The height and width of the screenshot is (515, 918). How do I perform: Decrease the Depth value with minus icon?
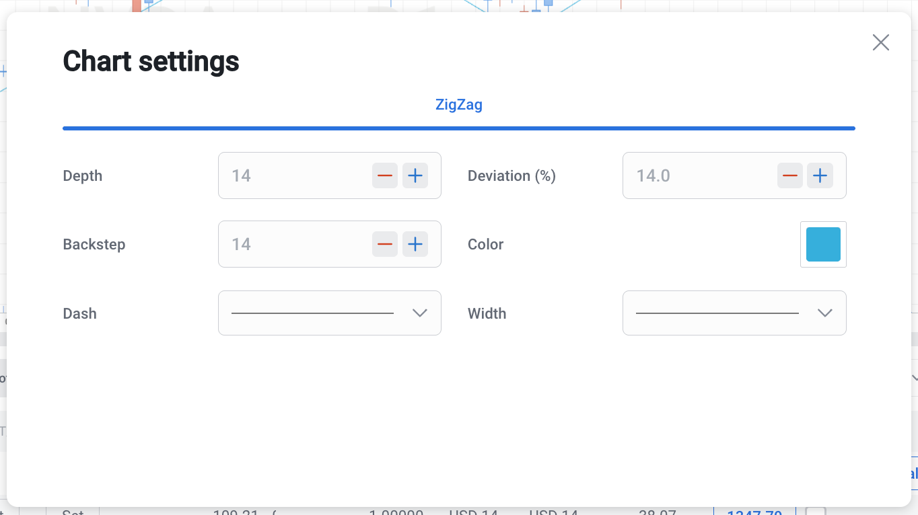click(x=385, y=175)
